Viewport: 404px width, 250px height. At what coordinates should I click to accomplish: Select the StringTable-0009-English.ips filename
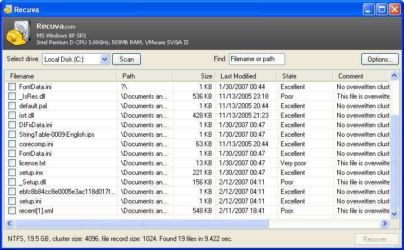(57, 135)
